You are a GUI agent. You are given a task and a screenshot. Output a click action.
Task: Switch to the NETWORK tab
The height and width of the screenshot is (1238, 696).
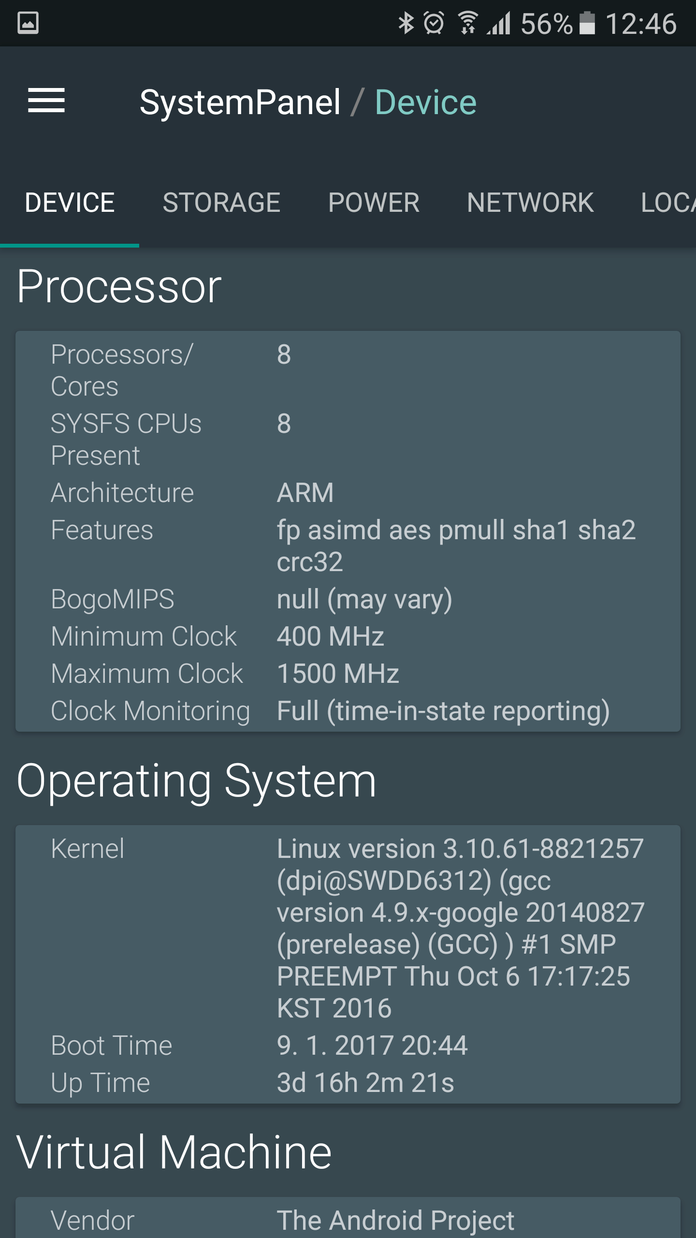pyautogui.click(x=530, y=202)
